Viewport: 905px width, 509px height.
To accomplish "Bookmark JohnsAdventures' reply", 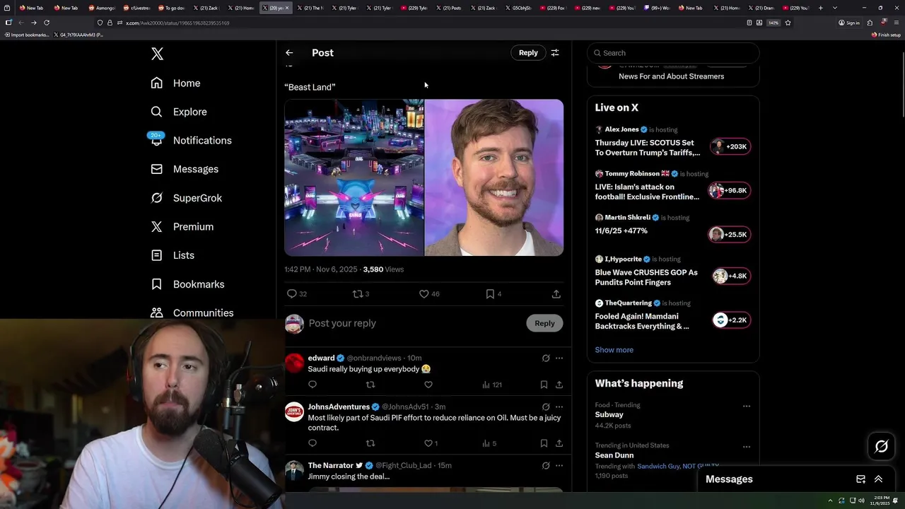I will [x=544, y=443].
